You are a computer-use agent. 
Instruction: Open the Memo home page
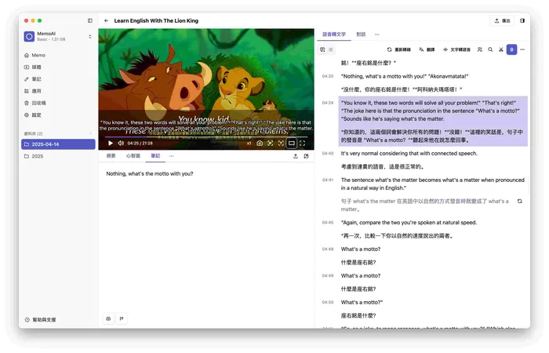tap(58, 56)
